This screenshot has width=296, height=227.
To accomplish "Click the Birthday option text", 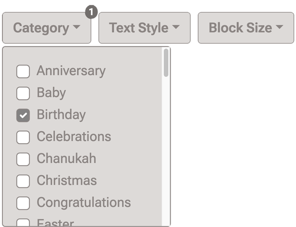I will [x=61, y=115].
